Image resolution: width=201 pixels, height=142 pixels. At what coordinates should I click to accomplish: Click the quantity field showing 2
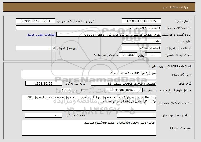tap(137, 115)
